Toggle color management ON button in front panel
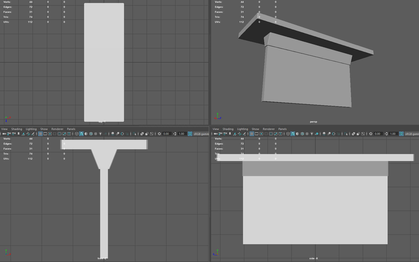The height and width of the screenshot is (262, 419). point(190,134)
